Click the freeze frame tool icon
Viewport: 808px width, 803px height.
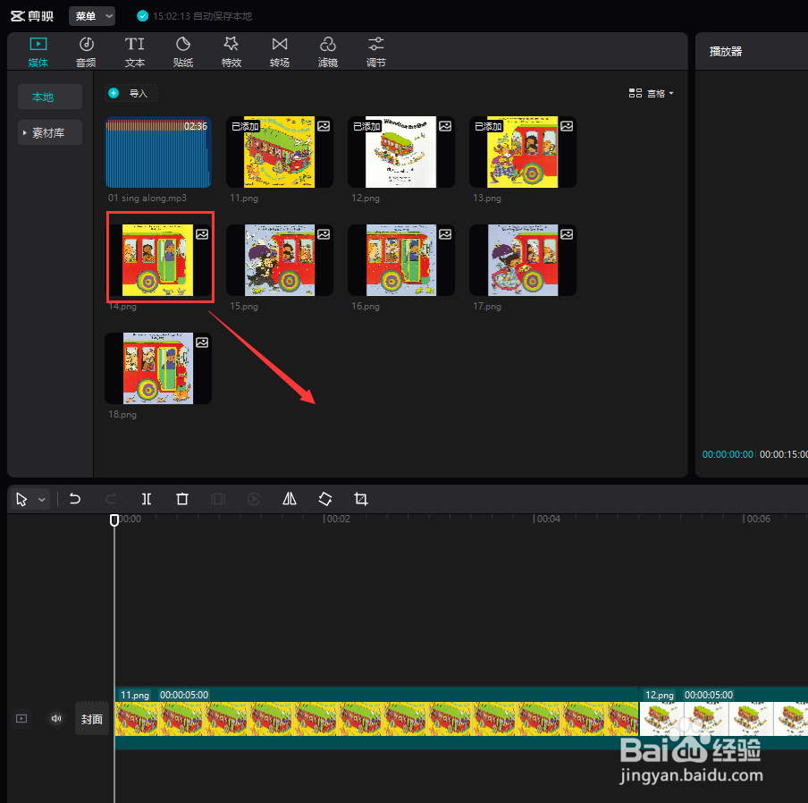coord(218,499)
